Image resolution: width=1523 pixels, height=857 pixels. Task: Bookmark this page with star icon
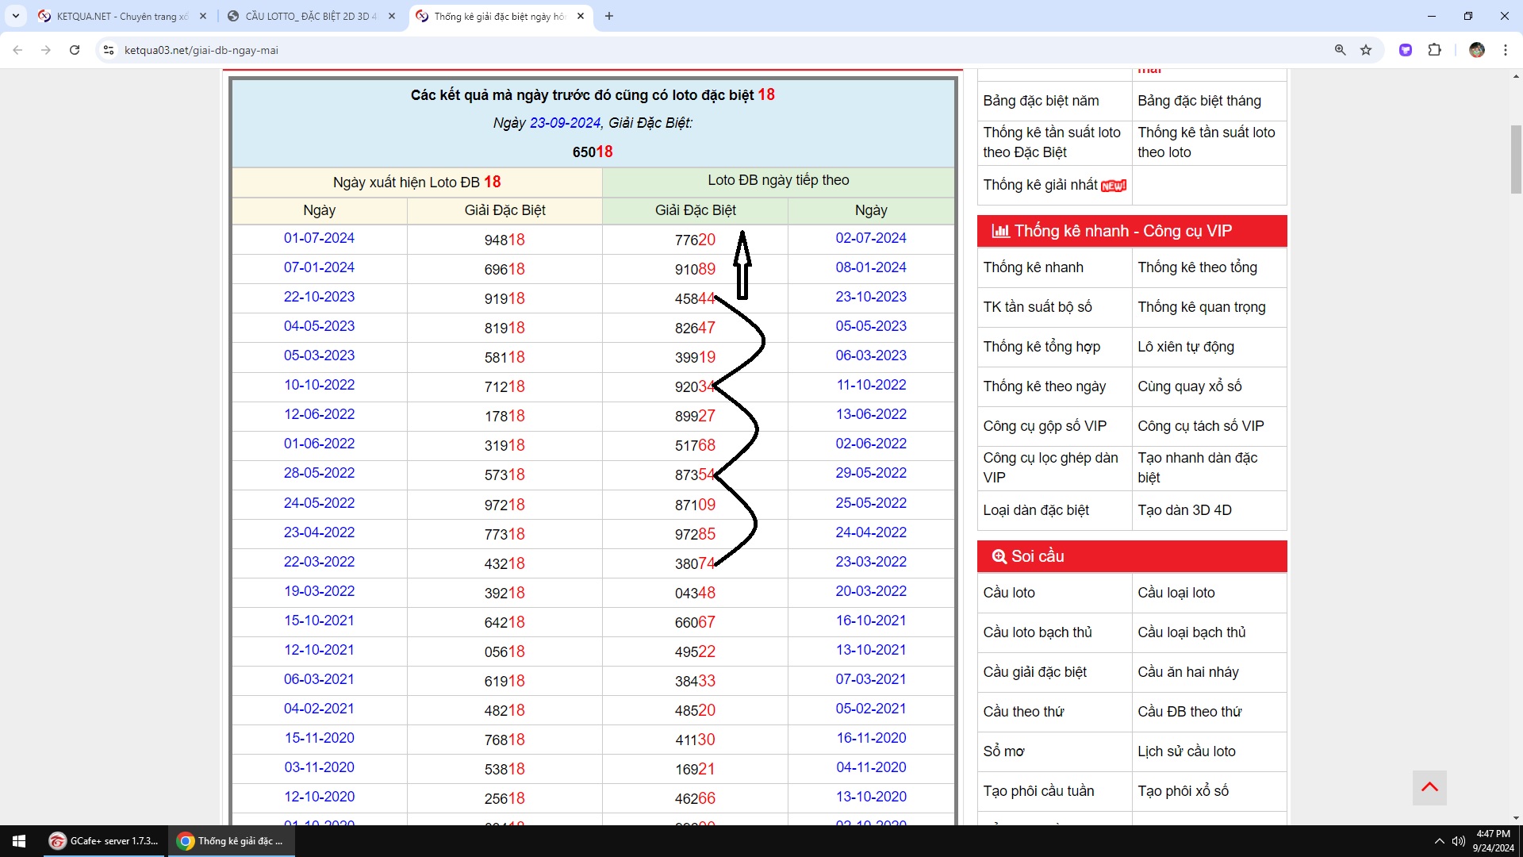point(1366,50)
